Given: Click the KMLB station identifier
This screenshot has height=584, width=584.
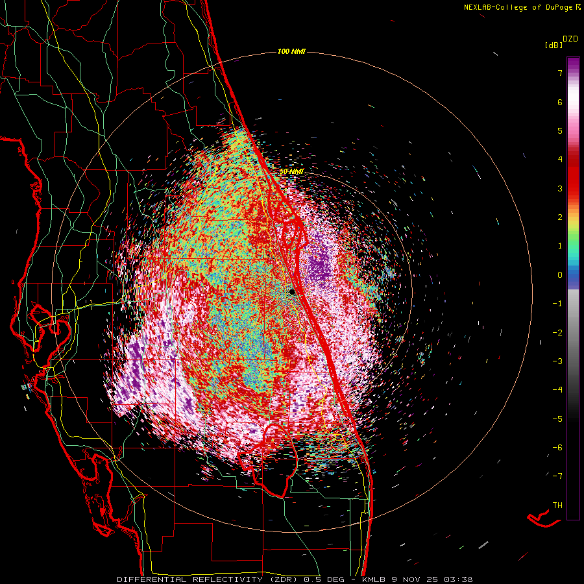Looking at the screenshot, I should pos(374,579).
